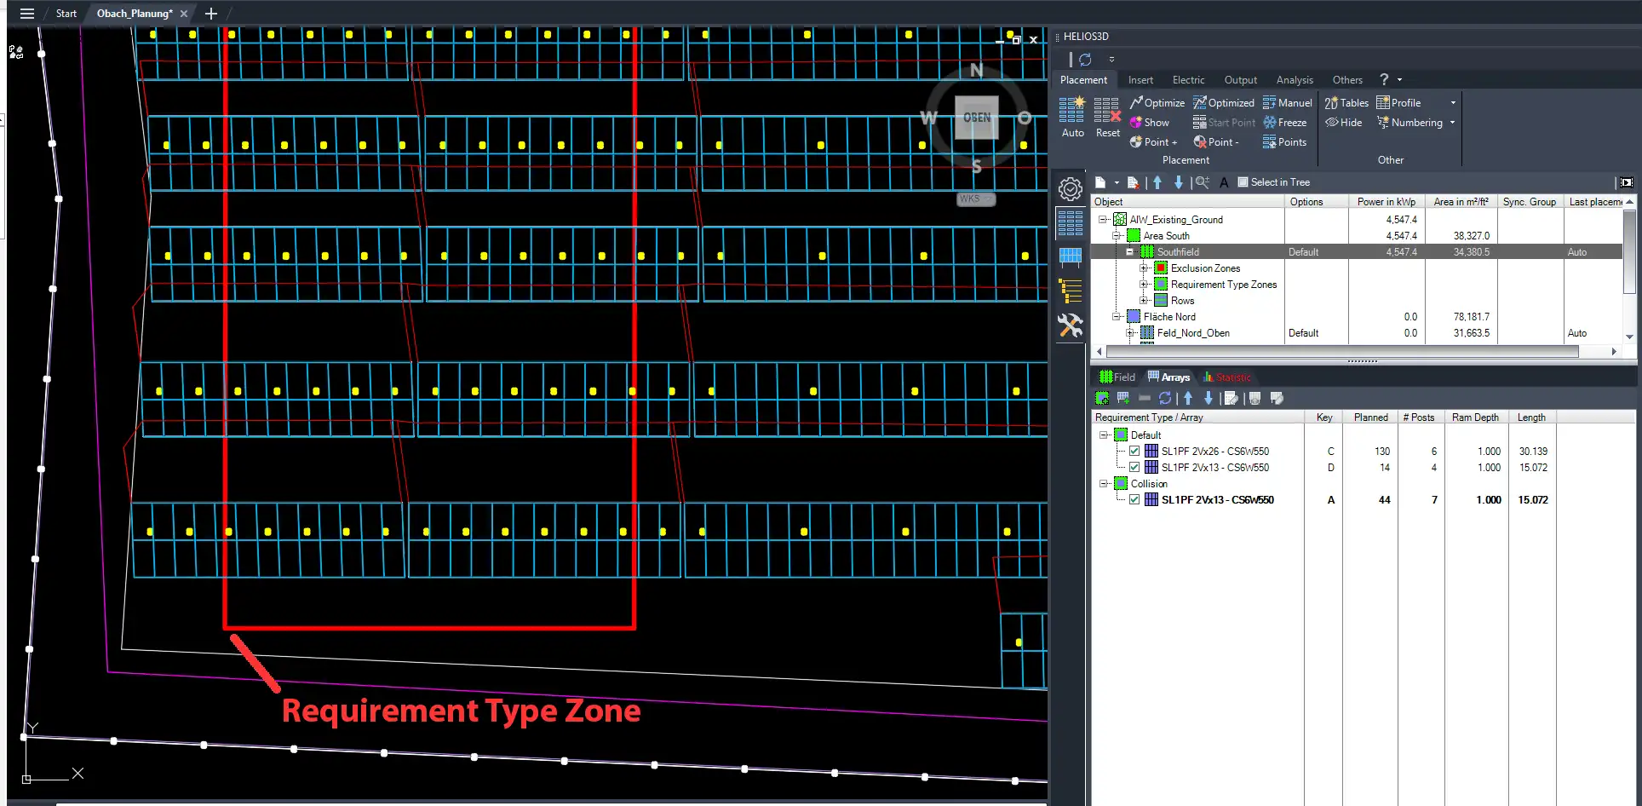Select the Area South green swatch item
This screenshot has height=806, width=1642.
click(1134, 236)
